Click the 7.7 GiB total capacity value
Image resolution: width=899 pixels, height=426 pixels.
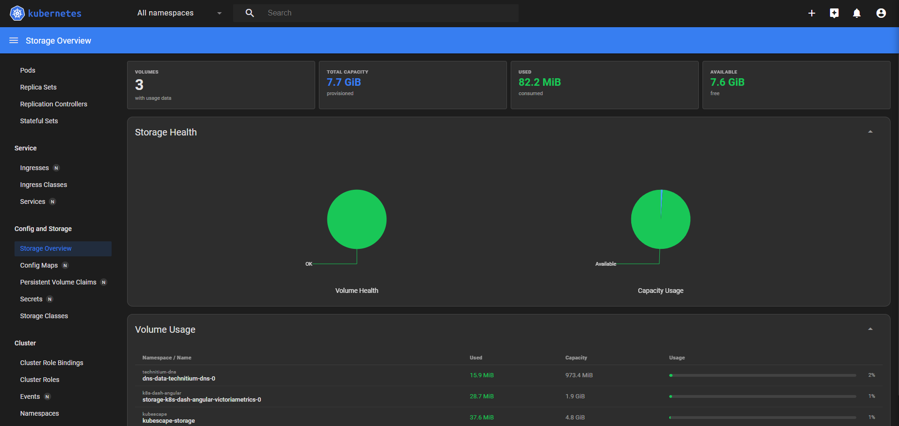344,82
